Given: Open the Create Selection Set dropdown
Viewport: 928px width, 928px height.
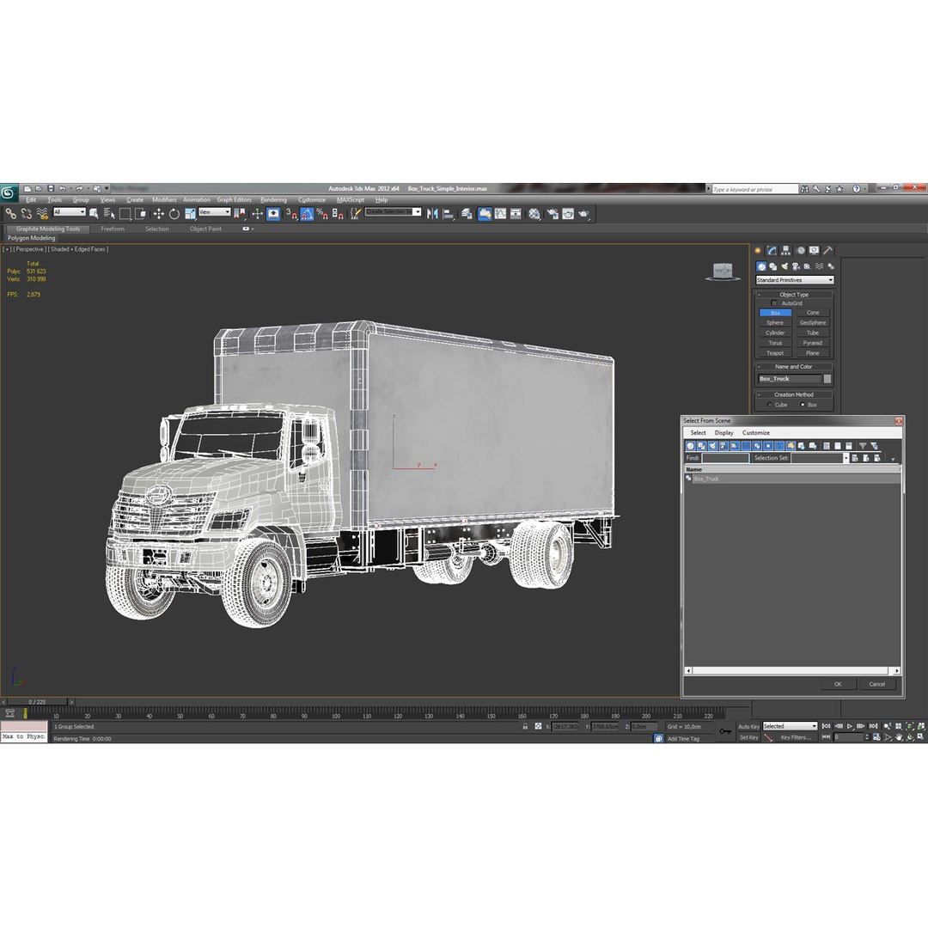Looking at the screenshot, I should (x=393, y=212).
